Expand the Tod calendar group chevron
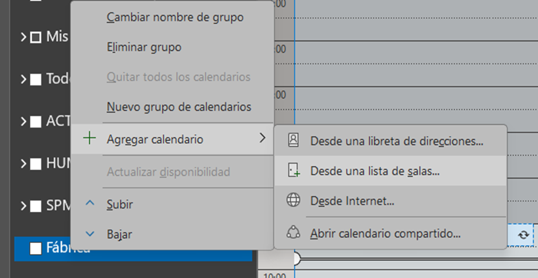Viewport: 538px width, 278px height. (x=23, y=79)
